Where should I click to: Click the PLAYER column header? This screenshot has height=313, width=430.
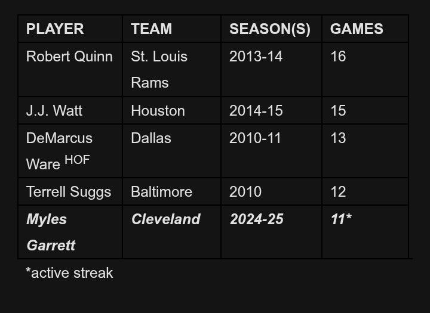pos(70,29)
